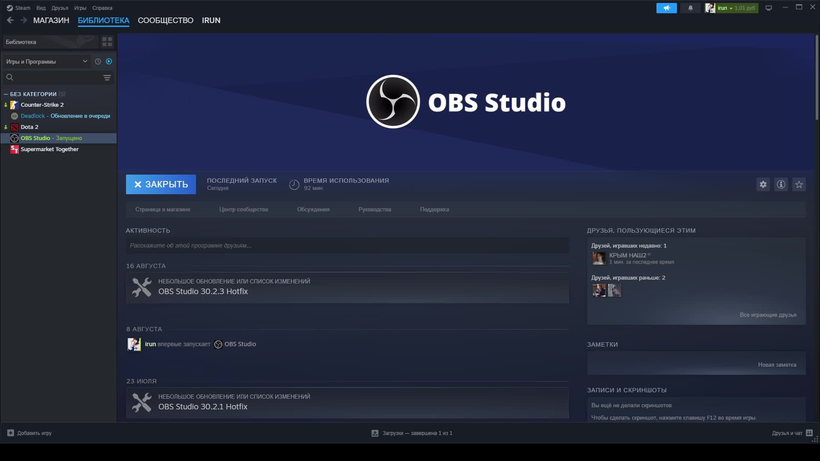Click the activity post input field

tap(347, 245)
